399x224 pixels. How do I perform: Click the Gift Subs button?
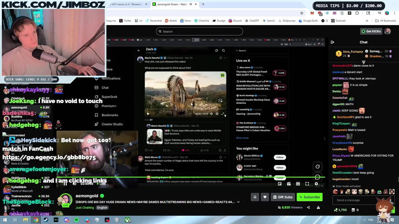click(283, 197)
